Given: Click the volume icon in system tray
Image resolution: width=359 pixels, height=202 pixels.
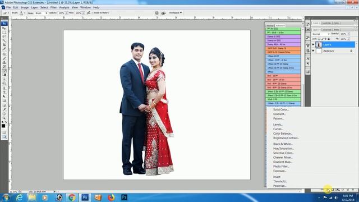Looking at the screenshot, I should click(336, 198).
